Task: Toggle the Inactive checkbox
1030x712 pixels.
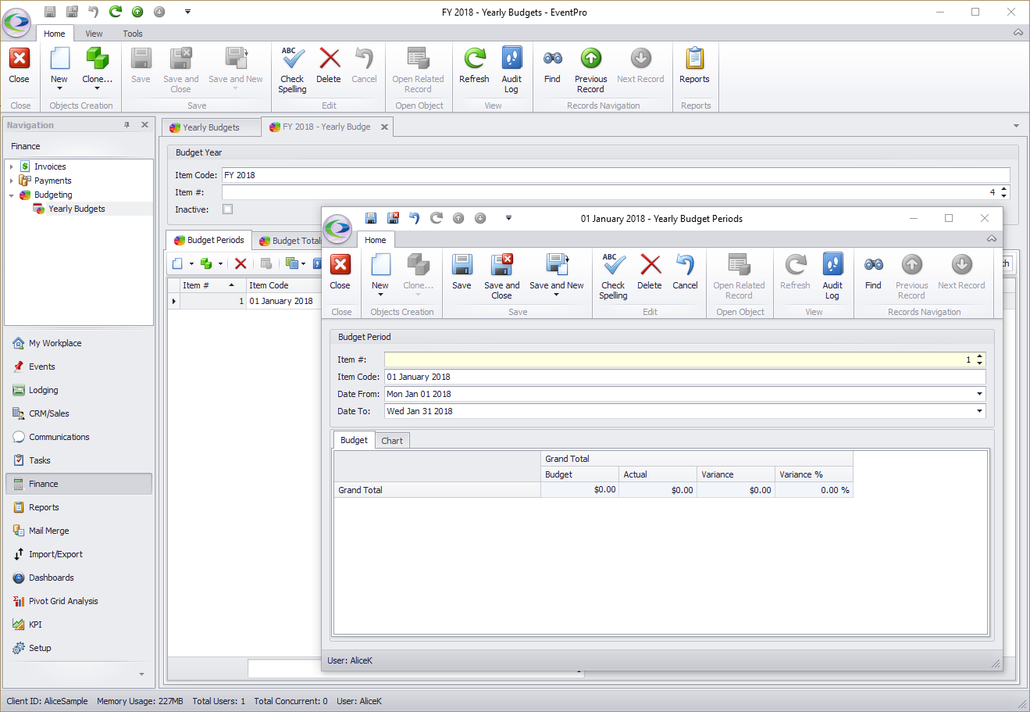Action: click(227, 209)
